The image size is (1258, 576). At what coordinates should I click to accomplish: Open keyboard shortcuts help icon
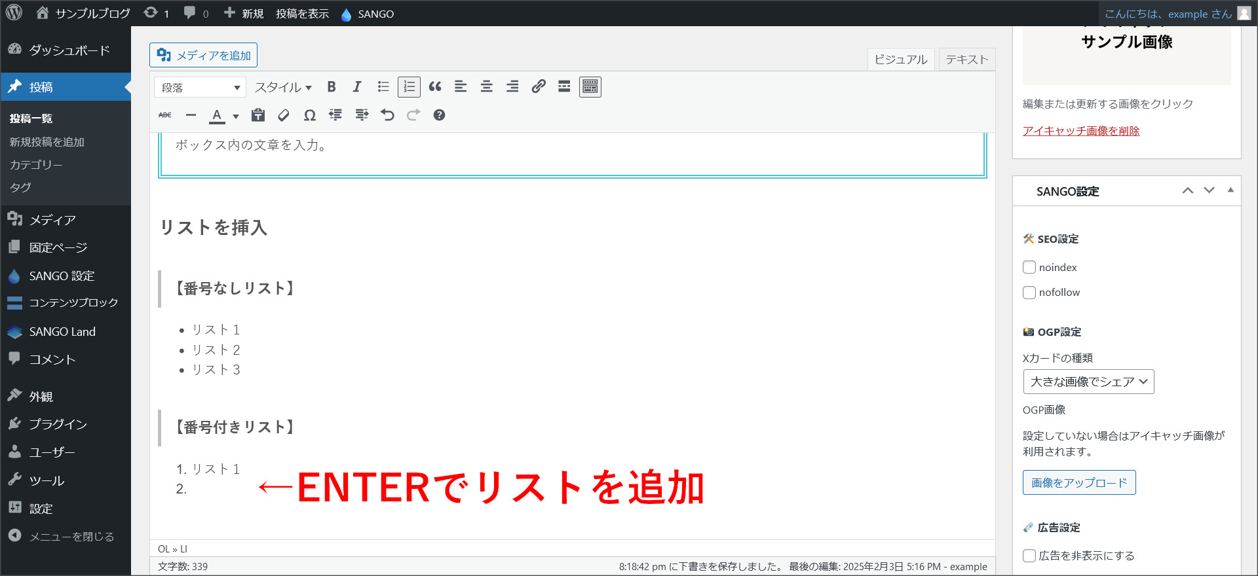[439, 115]
